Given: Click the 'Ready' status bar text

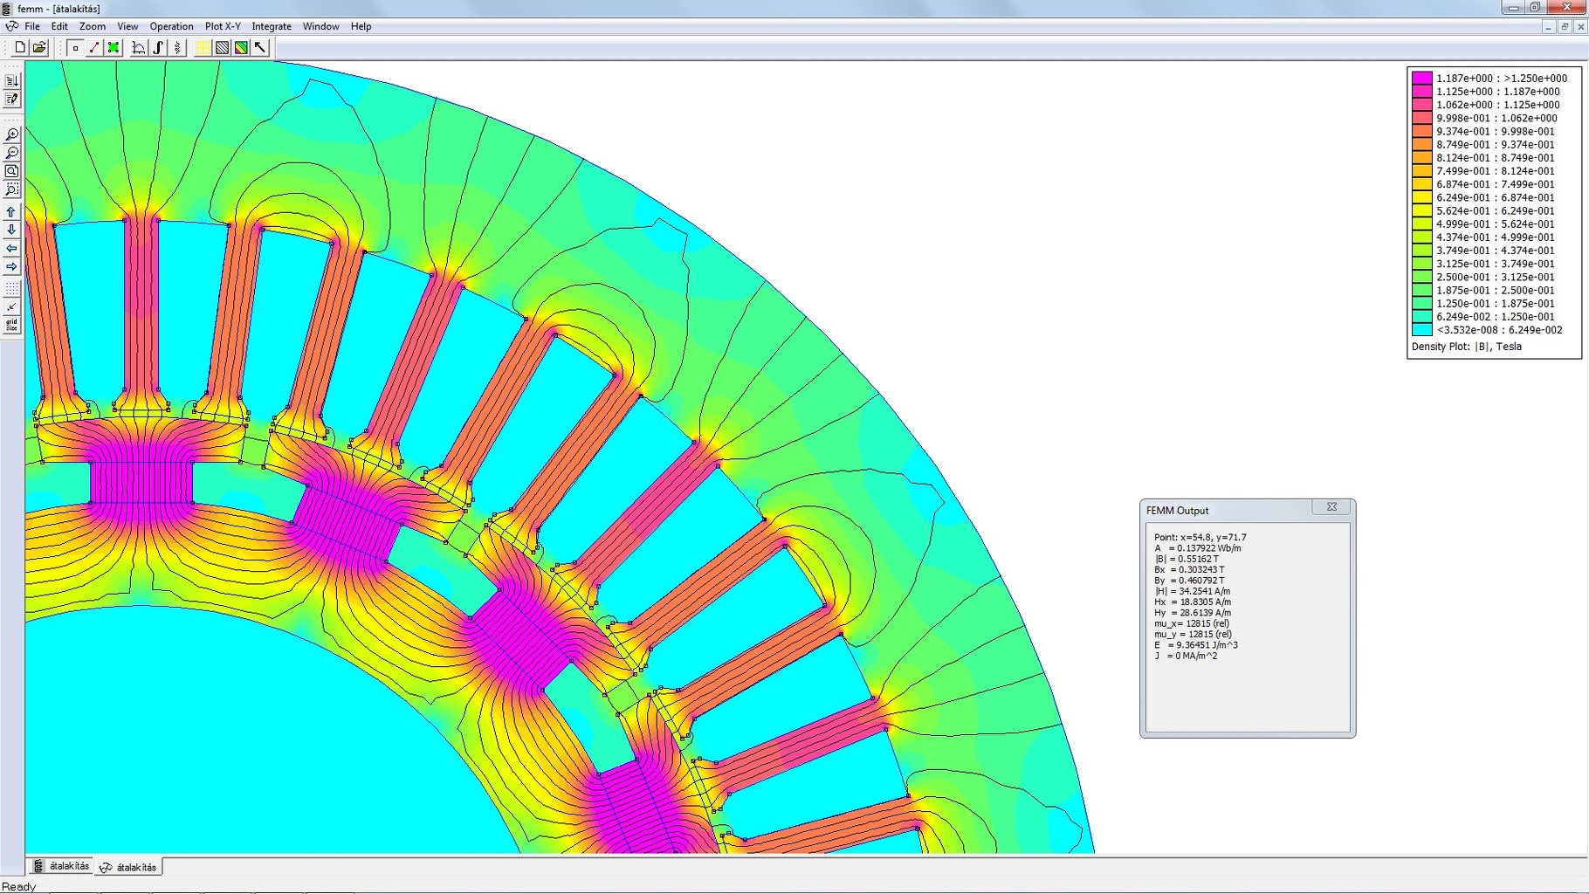Looking at the screenshot, I should click(x=18, y=886).
